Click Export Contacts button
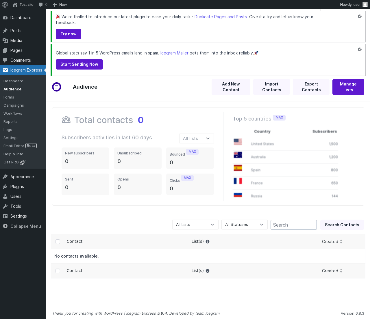This screenshot has height=319, width=370. 311,87
